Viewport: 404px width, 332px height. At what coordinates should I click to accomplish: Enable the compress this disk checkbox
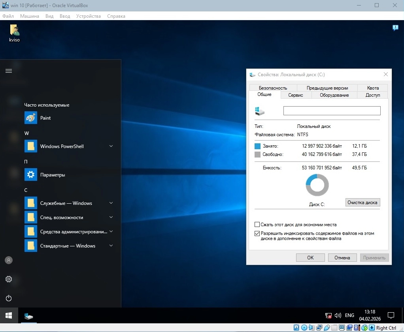point(257,225)
